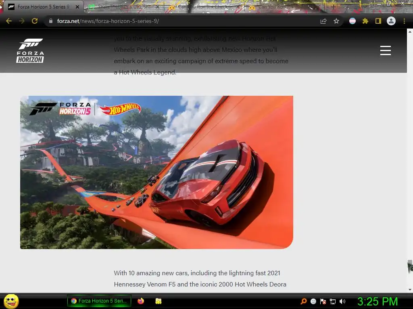Open the yellow folder taskbar icon

pos(158,301)
